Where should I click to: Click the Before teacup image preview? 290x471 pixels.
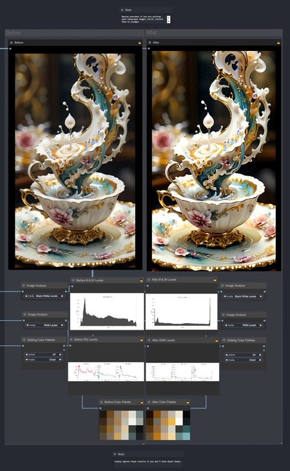[x=75, y=161]
